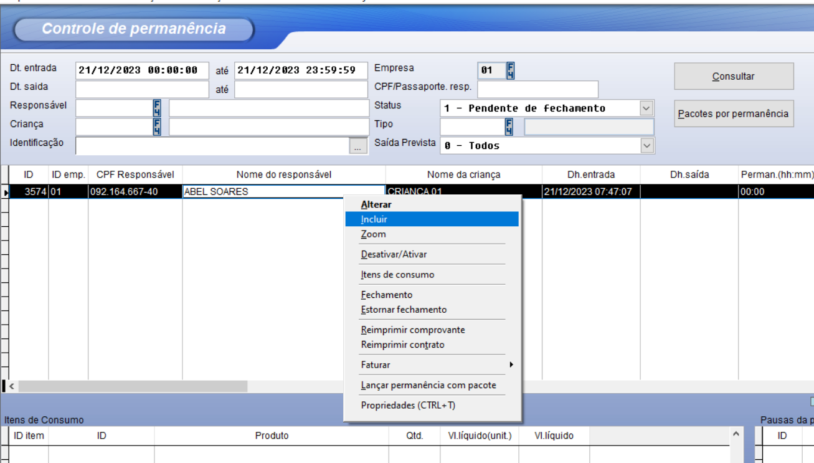The width and height of the screenshot is (814, 463).
Task: Click the F4 lookup icon beside Tipo
Action: [x=509, y=127]
